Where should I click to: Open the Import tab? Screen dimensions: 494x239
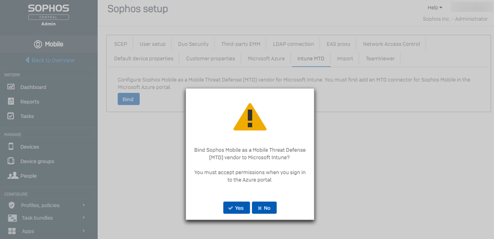pyautogui.click(x=345, y=59)
